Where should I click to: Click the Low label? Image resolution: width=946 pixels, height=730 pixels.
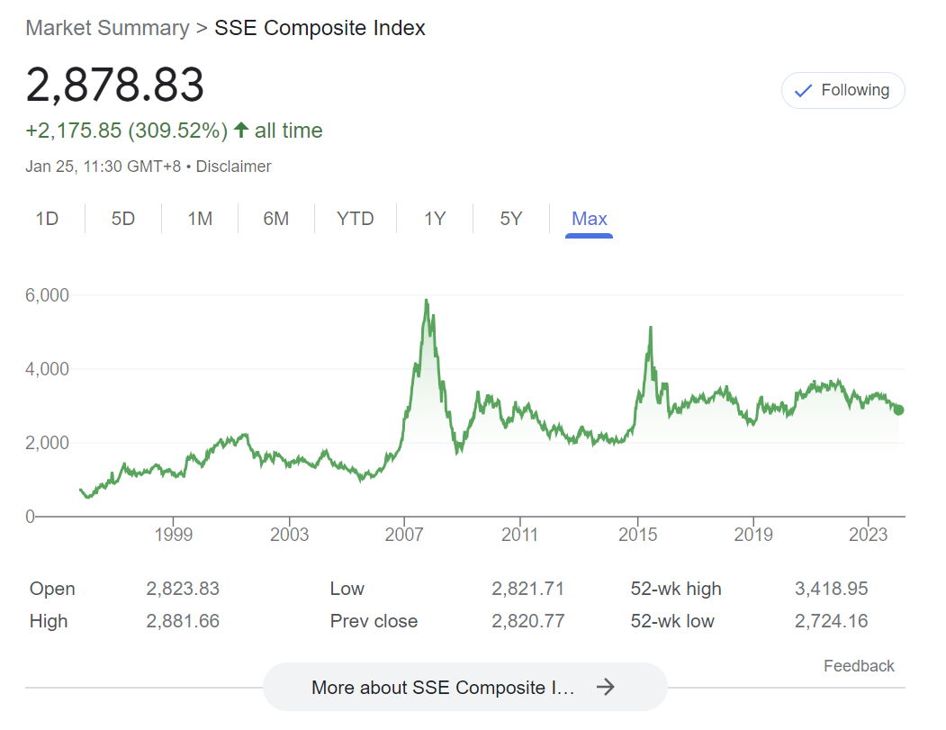point(347,588)
